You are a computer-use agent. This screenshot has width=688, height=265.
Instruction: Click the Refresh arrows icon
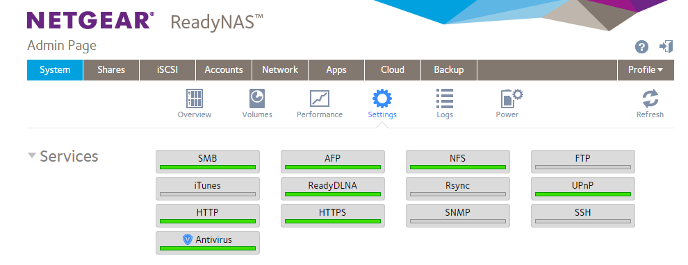click(x=650, y=99)
